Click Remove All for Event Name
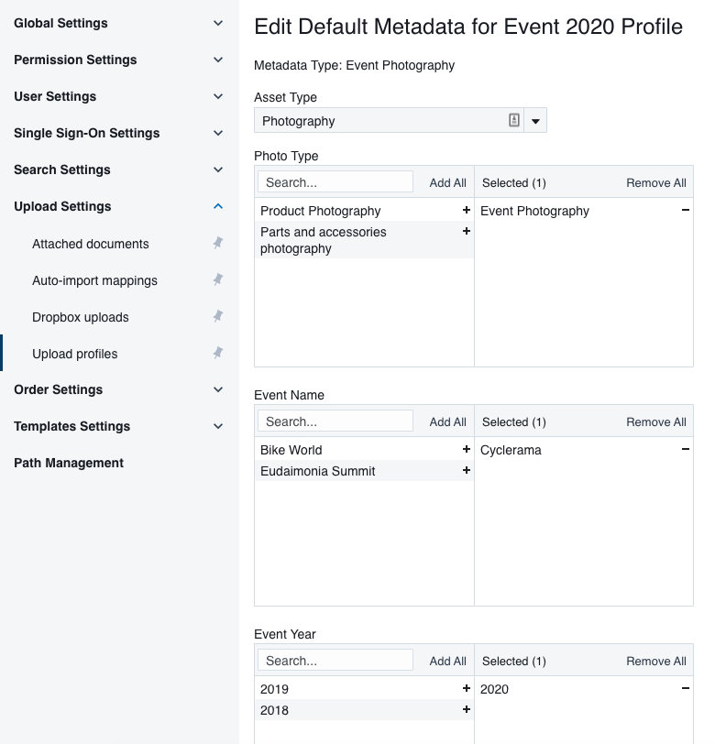Viewport: 715px width, 744px height. coord(656,421)
